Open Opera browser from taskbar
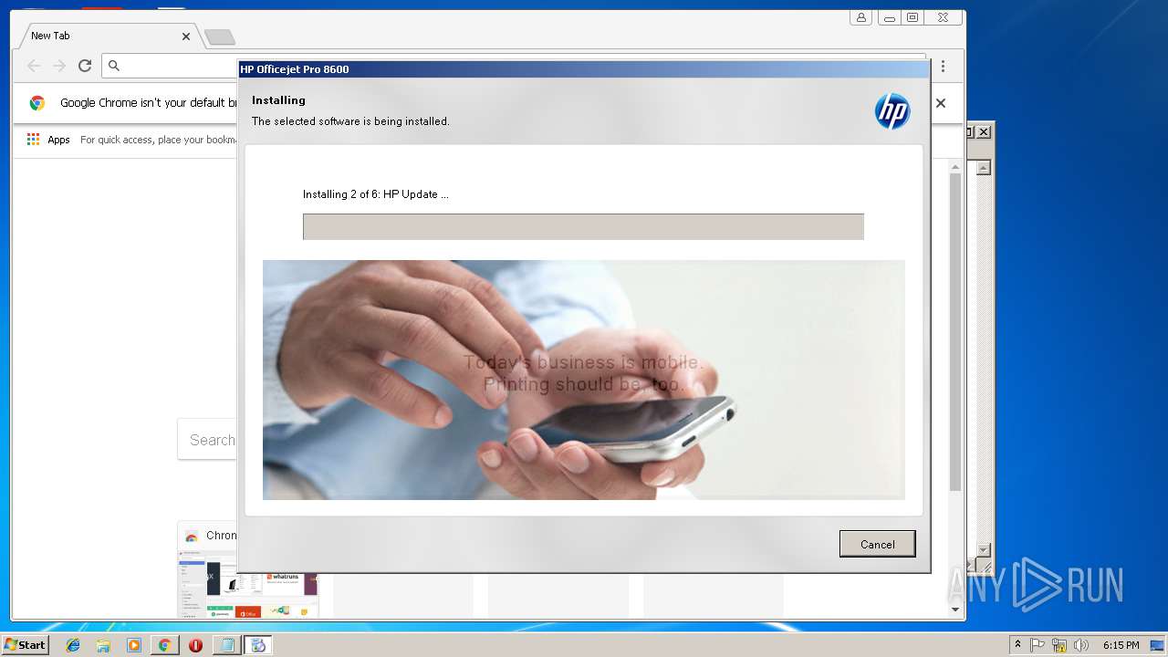Screen dimensions: 1168x657 point(195,645)
